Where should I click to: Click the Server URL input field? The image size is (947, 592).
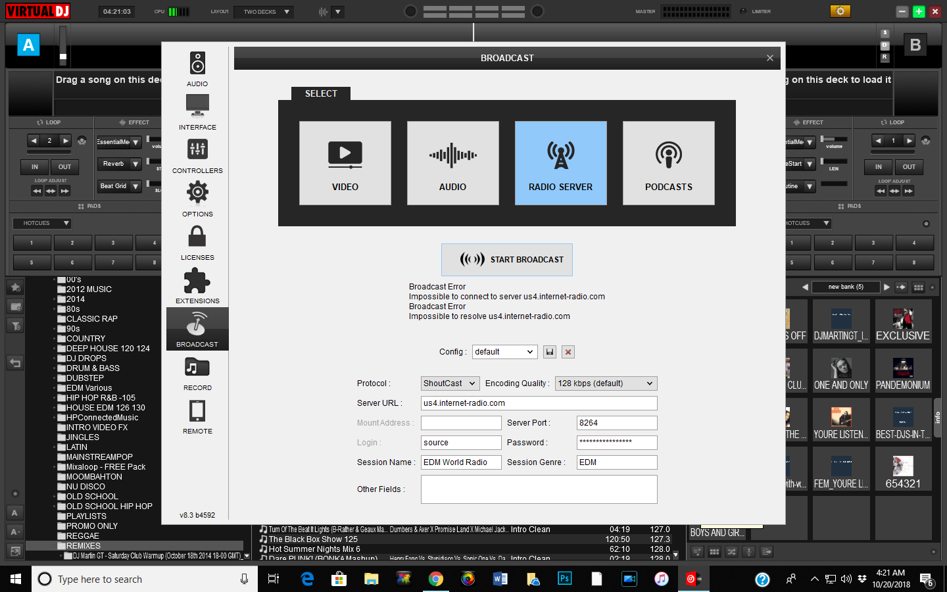(x=539, y=403)
